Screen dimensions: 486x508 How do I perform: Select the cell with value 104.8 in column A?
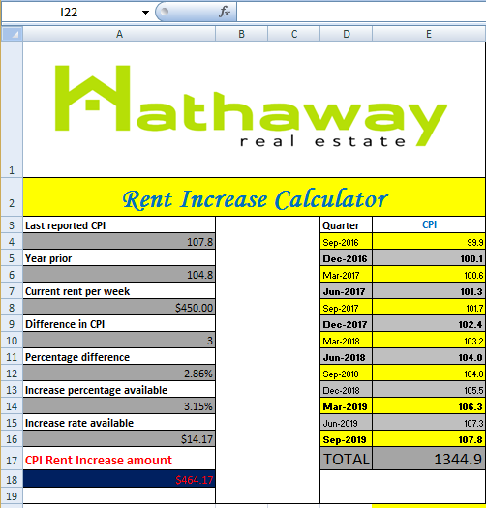point(119,275)
